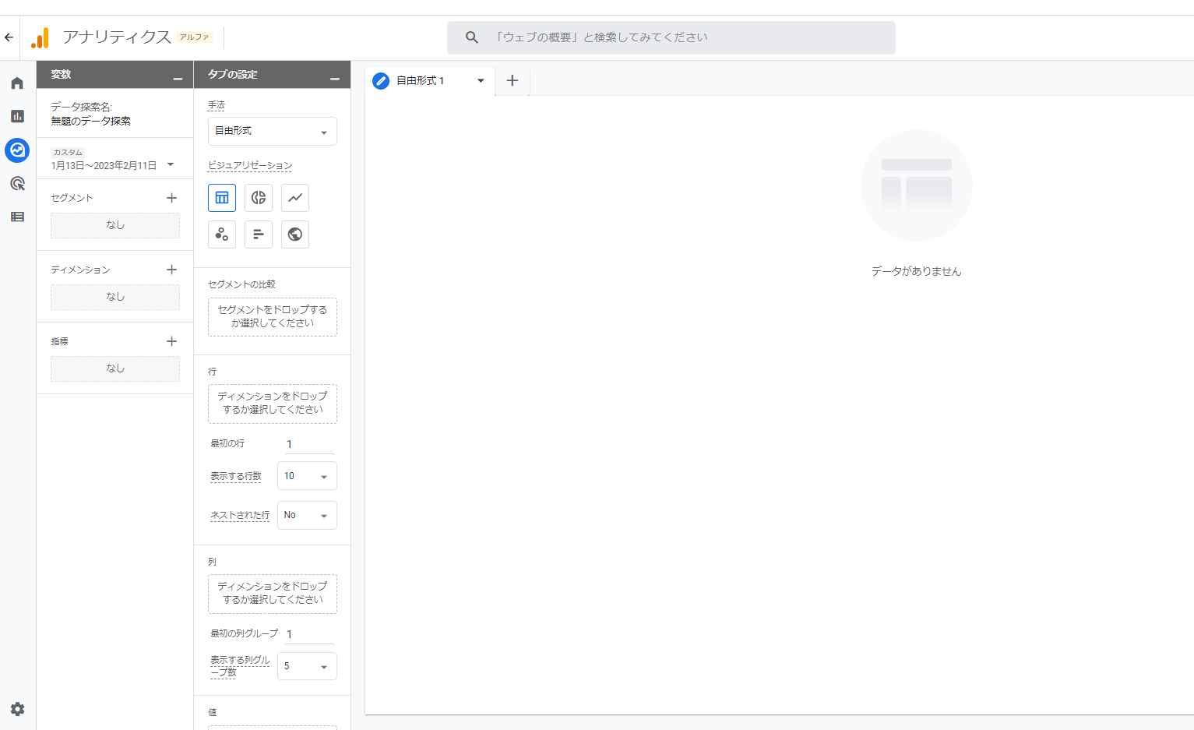Add a new dimension with plus

point(172,270)
